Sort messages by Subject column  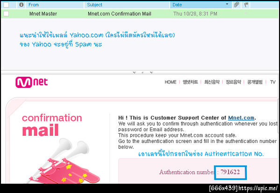coord(95,5)
